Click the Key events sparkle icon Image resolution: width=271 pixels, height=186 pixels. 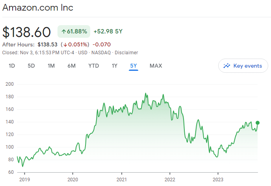227,66
